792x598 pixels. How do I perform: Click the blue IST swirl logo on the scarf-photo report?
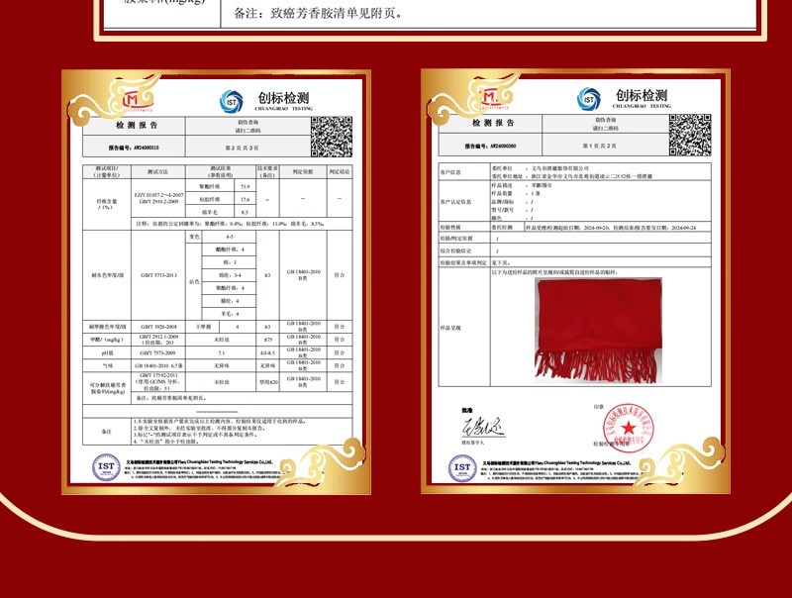pyautogui.click(x=589, y=99)
